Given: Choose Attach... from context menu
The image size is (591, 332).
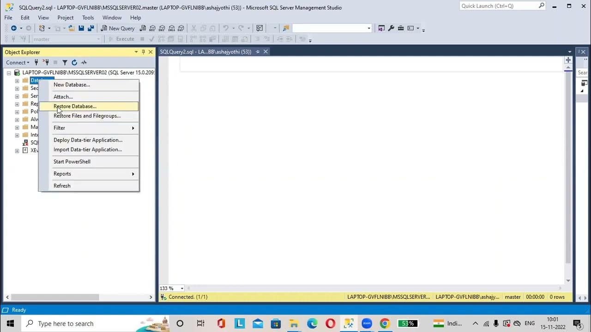Looking at the screenshot, I should pyautogui.click(x=89, y=97).
